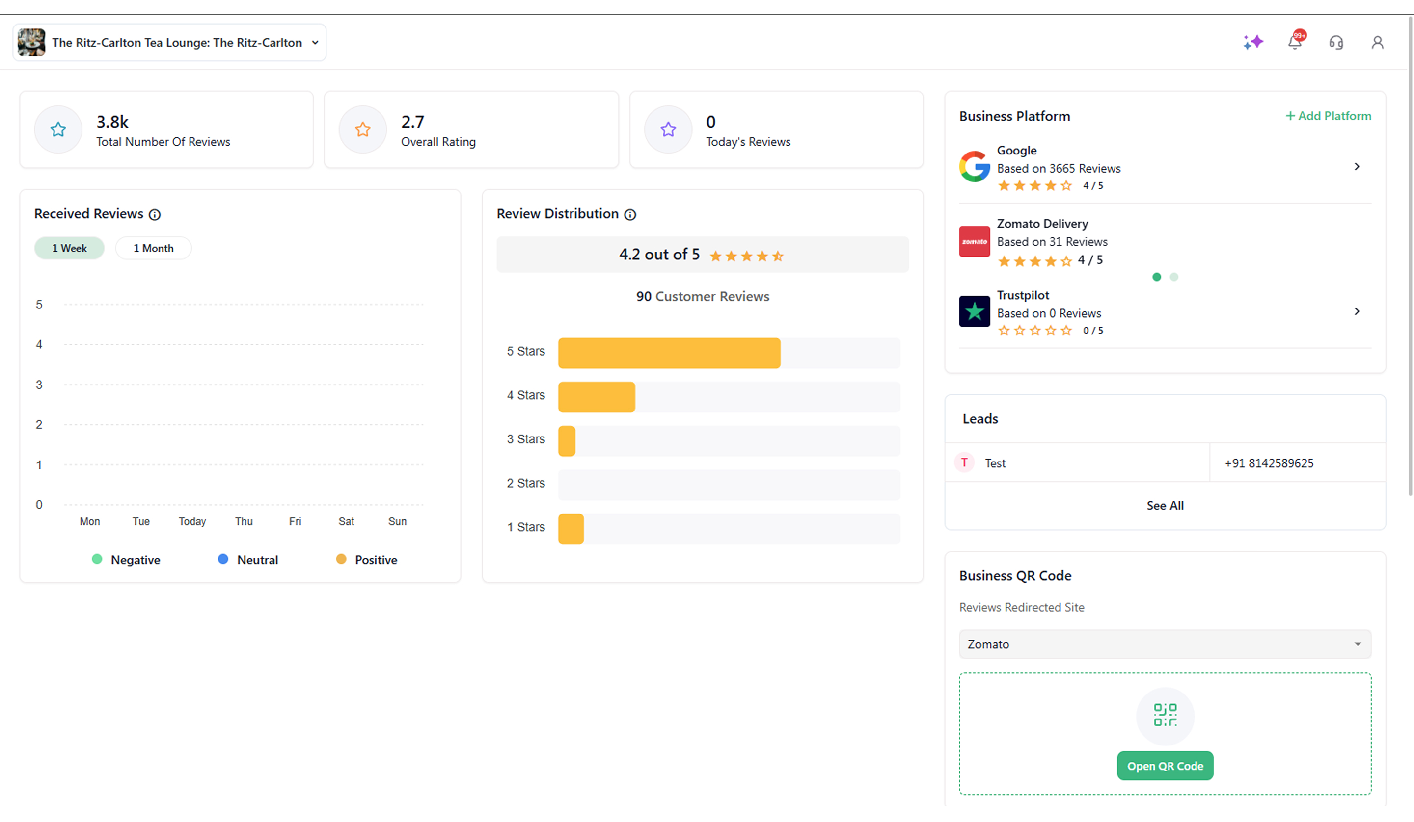Open the user profile icon
1414x822 pixels.
click(1377, 43)
